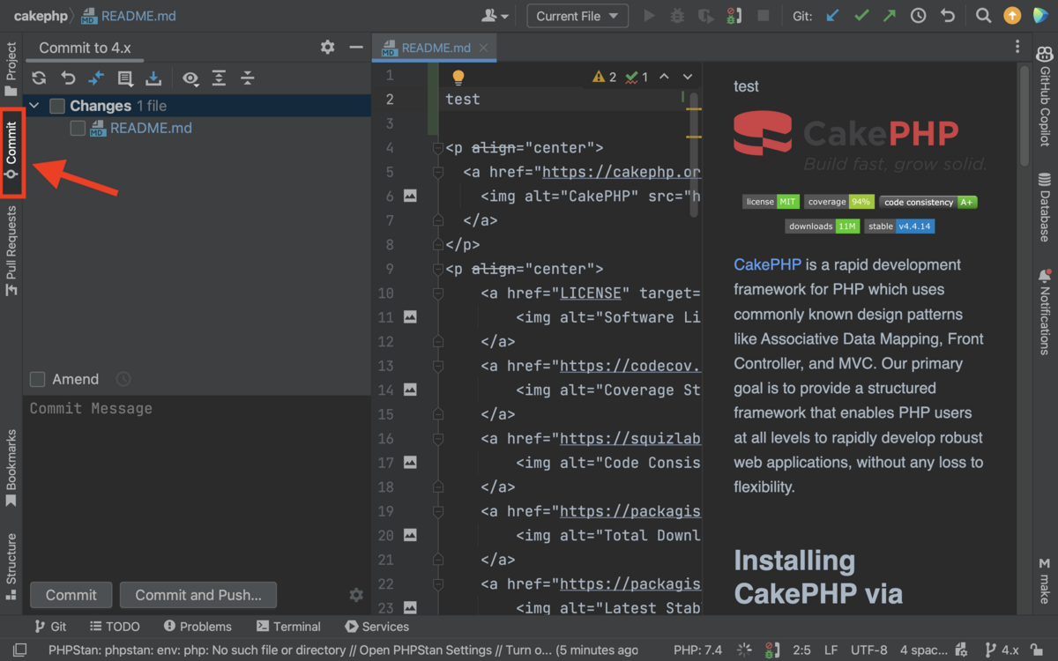Screen dimensions: 1058x661
Task: Check README.md file for commit
Action: tap(78, 129)
